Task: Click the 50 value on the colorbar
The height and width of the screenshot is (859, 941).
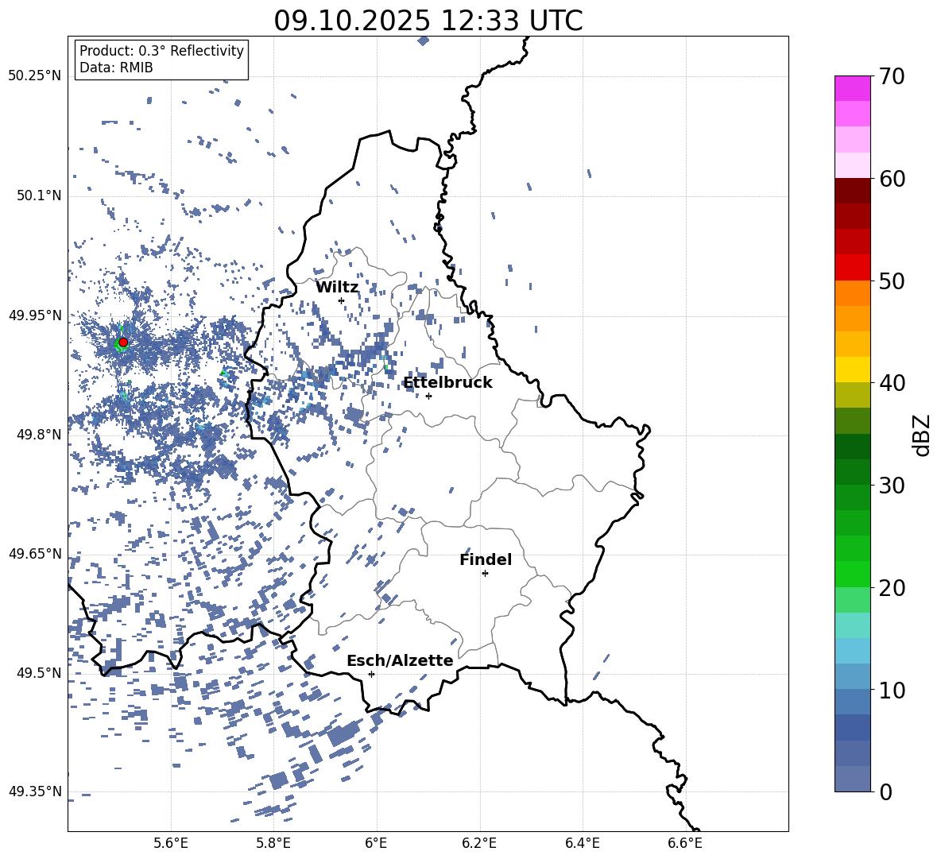Action: click(892, 281)
